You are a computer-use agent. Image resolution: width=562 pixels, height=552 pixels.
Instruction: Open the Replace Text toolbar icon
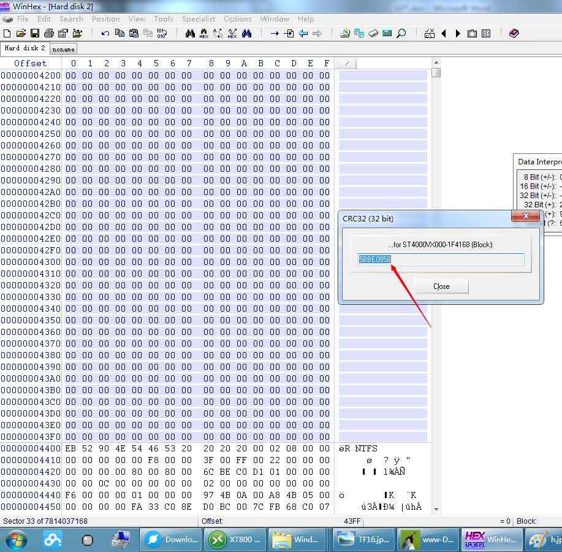pyautogui.click(x=218, y=33)
